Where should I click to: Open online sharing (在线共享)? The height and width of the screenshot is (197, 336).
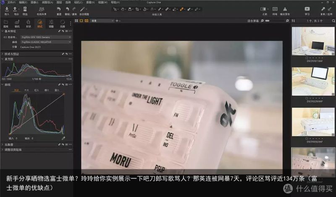41,9
